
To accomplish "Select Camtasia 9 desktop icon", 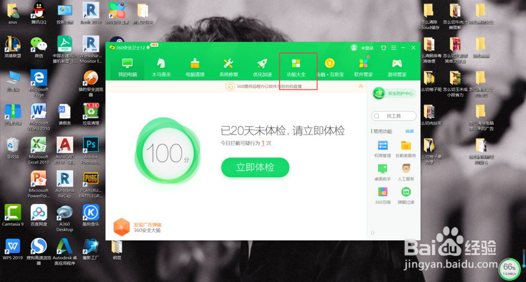I will 13,215.
